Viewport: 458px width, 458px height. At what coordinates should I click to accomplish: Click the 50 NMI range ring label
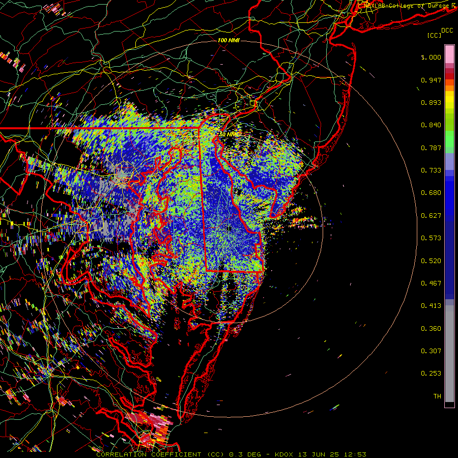click(x=228, y=134)
